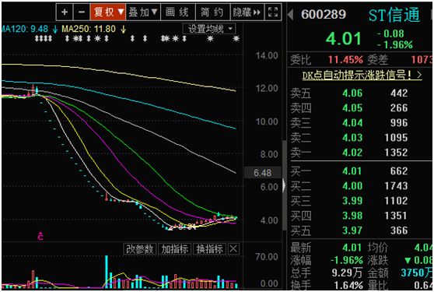Viewport: 434px width, 292px height.
Task: Click the previous stock arrow beside 600289
Action: pyautogui.click(x=290, y=15)
